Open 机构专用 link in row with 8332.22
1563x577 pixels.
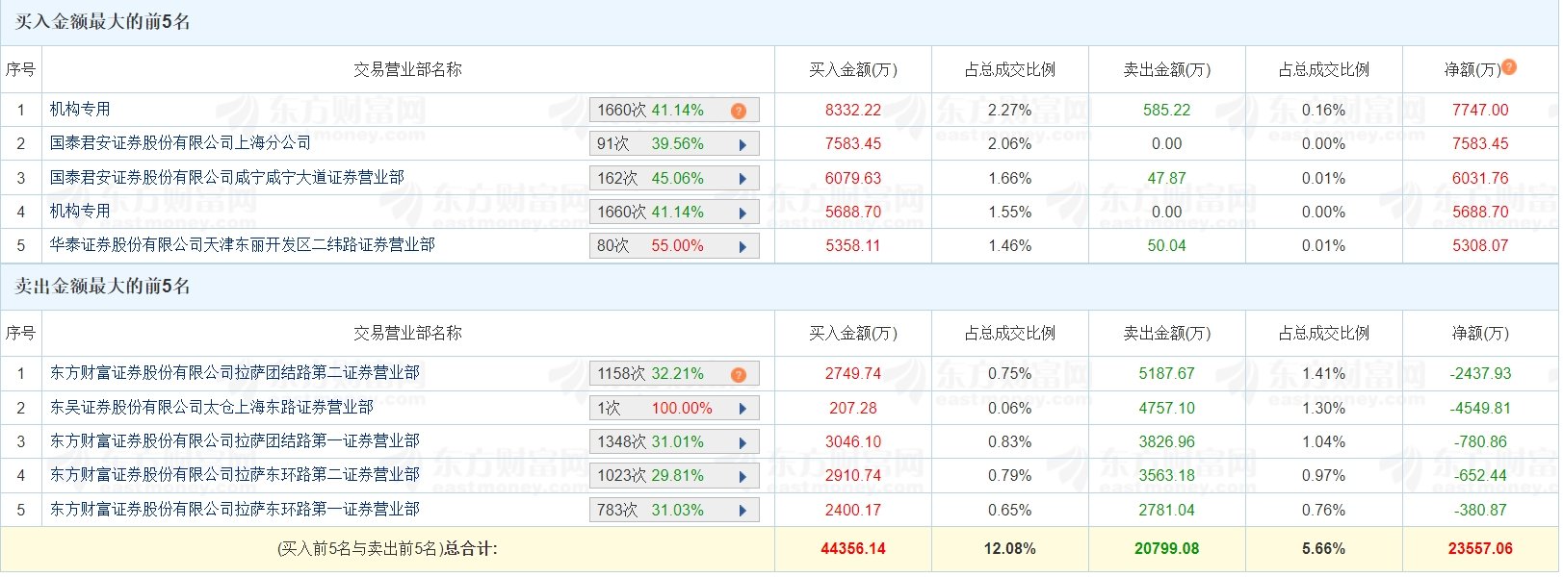[80, 110]
